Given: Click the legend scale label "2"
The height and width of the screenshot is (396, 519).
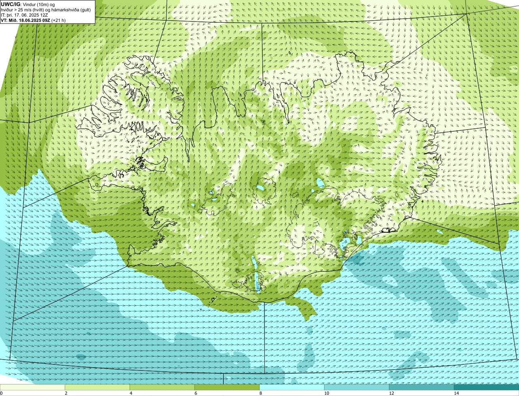Looking at the screenshot, I should (x=66, y=393).
